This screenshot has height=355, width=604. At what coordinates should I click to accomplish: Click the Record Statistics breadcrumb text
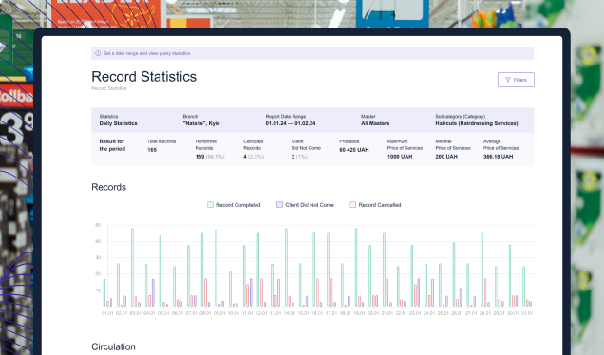tap(108, 88)
